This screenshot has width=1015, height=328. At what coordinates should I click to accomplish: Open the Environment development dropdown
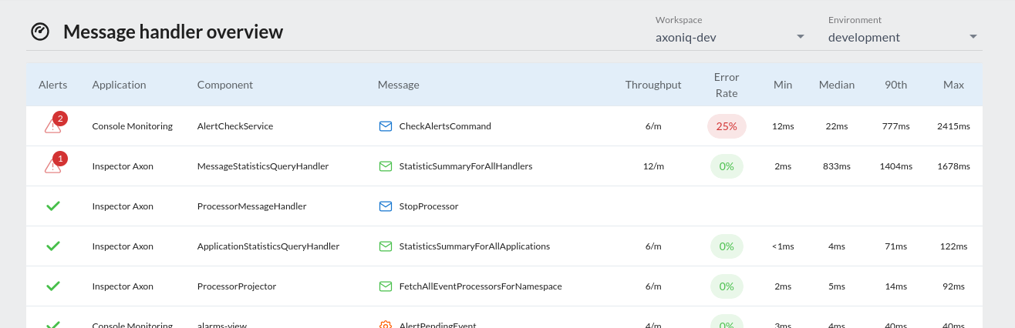pos(902,37)
